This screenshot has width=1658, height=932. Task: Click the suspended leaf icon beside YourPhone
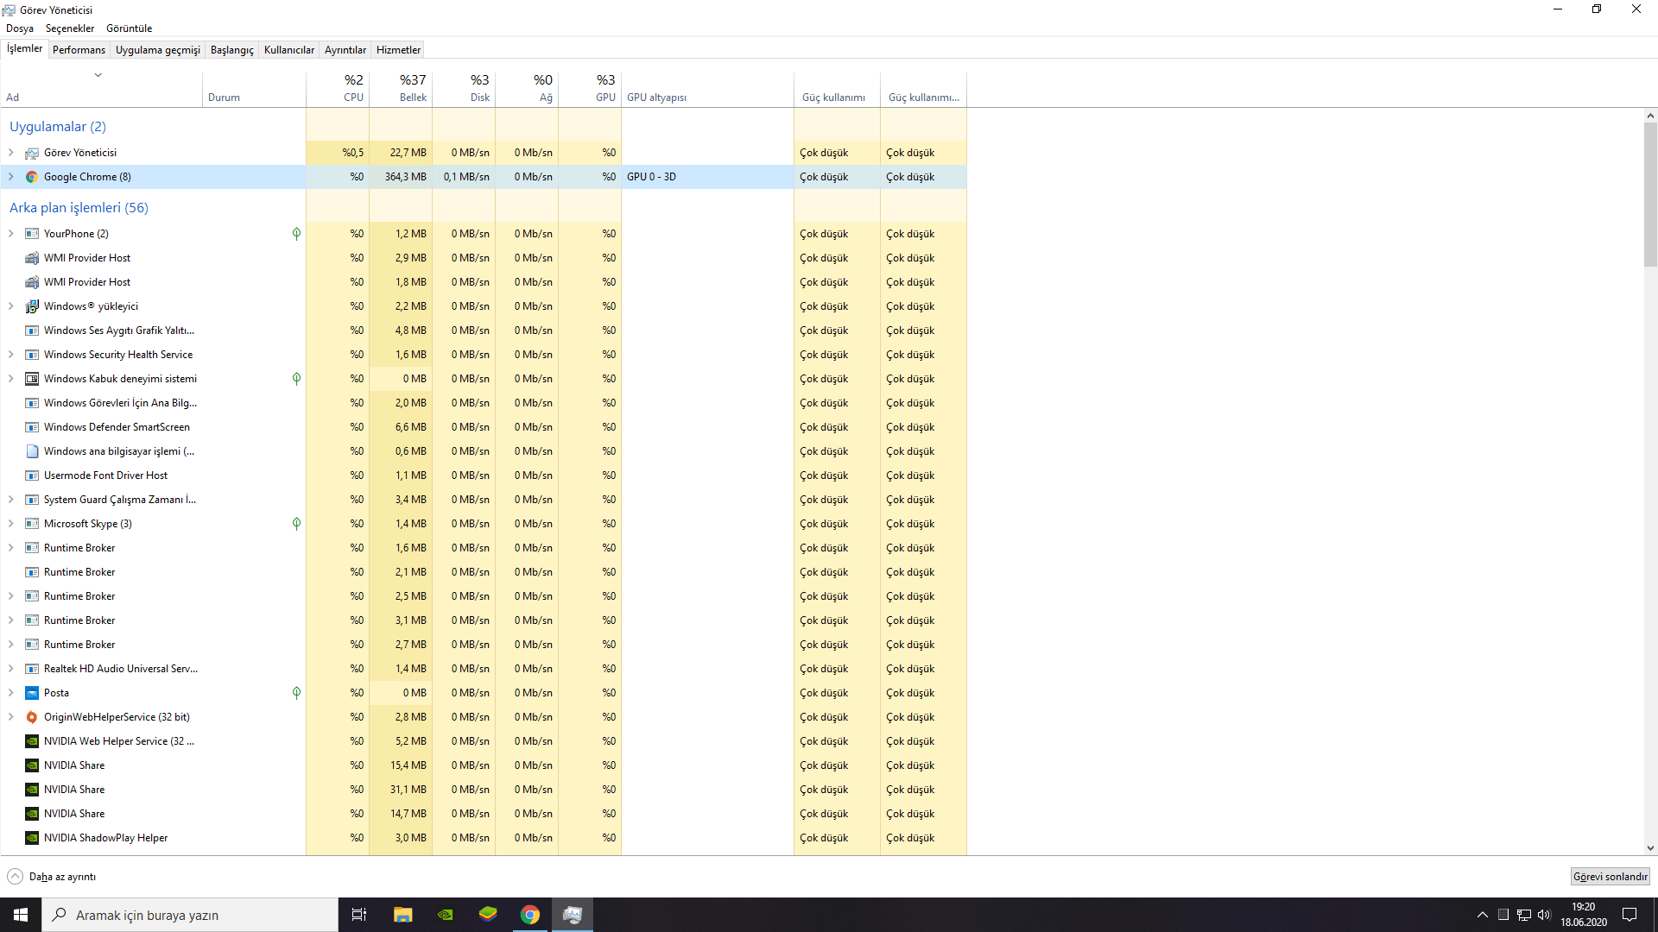coord(296,234)
